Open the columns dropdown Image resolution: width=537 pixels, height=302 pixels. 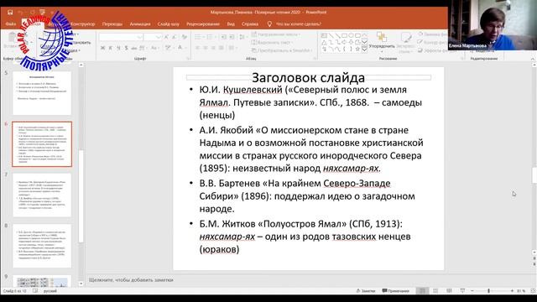[x=232, y=48]
